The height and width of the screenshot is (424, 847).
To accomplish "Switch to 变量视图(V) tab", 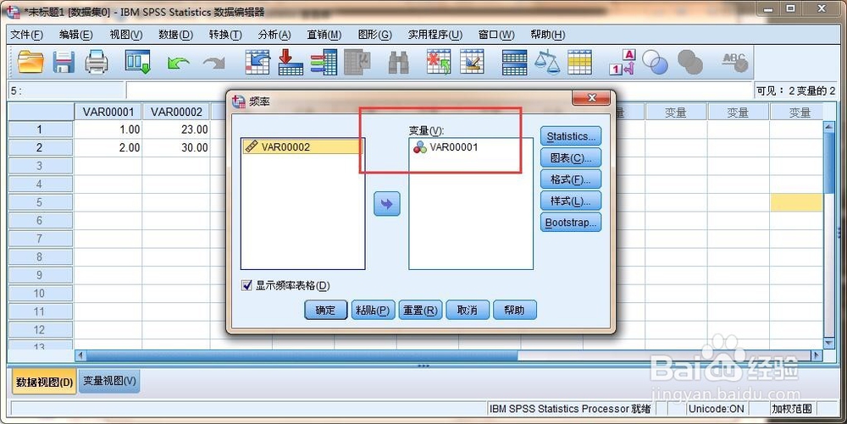I will pos(109,381).
